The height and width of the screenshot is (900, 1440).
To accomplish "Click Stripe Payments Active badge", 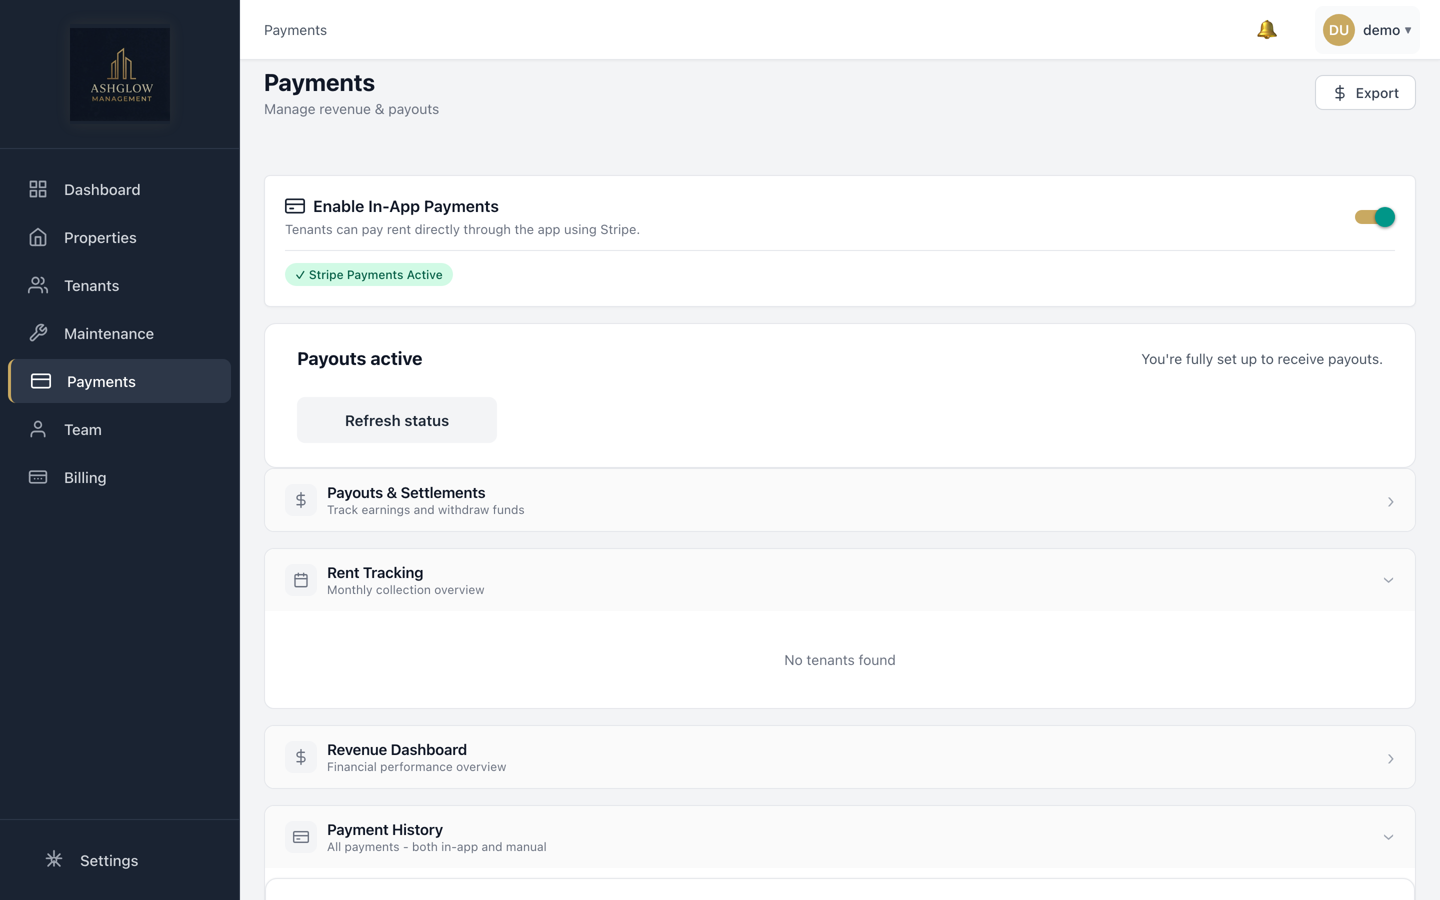I will pos(369,274).
